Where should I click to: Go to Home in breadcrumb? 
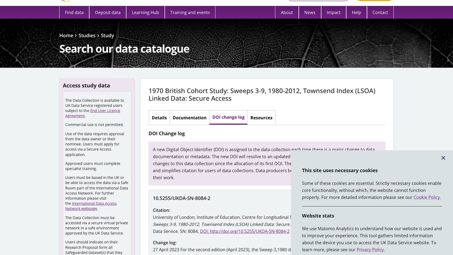[66, 35]
